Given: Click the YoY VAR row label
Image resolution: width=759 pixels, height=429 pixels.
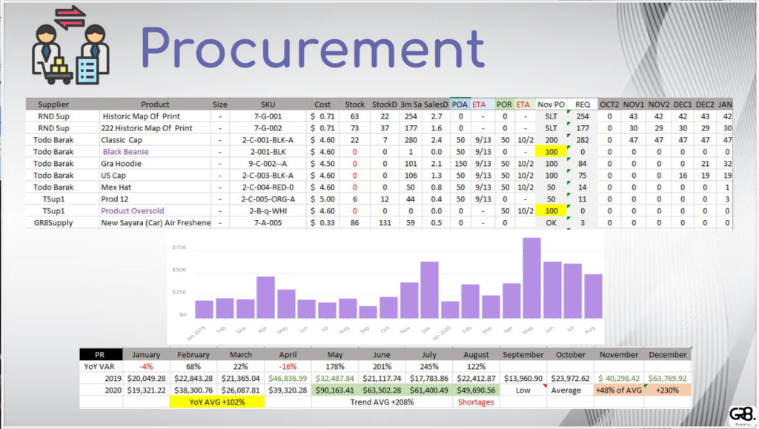Looking at the screenshot, I should (x=101, y=367).
